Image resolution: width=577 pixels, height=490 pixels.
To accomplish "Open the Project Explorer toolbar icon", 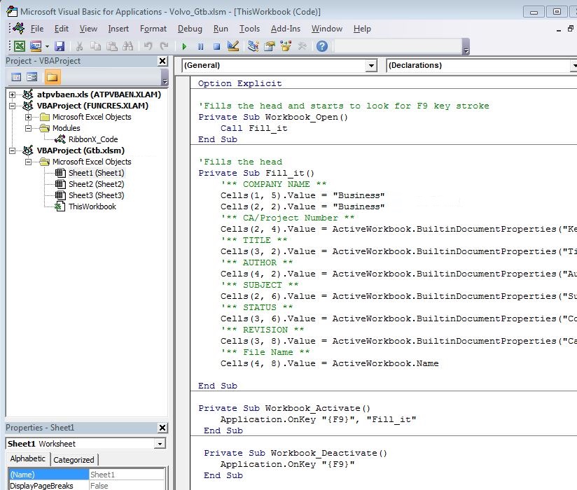I will (x=253, y=46).
